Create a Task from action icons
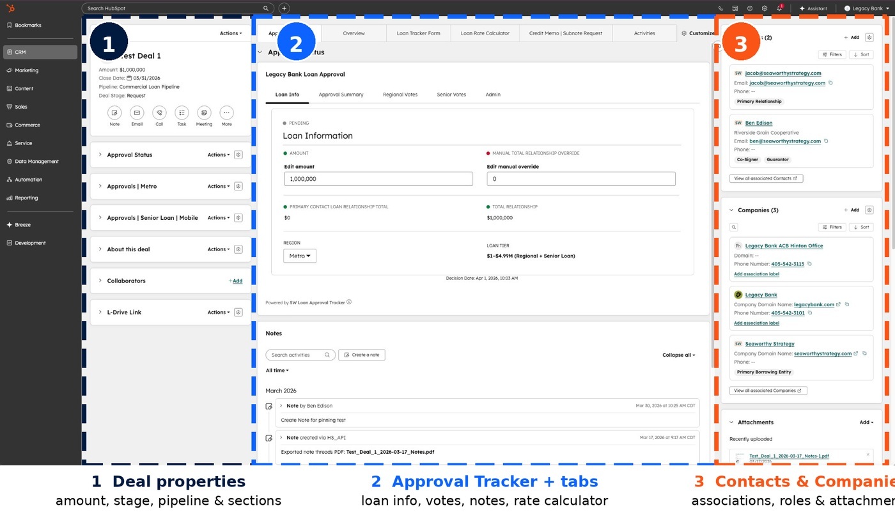 pos(182,112)
